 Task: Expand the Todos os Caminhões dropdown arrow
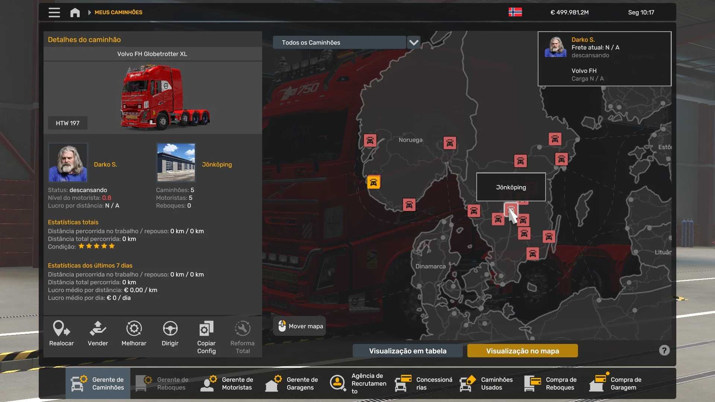coord(414,42)
